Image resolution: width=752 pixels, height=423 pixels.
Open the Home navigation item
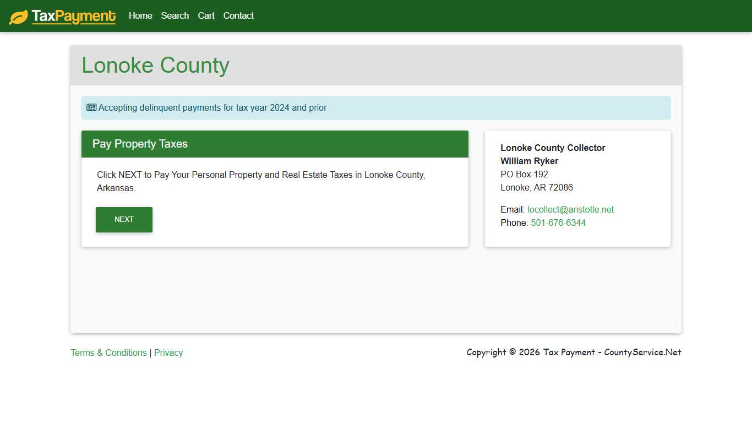140,16
